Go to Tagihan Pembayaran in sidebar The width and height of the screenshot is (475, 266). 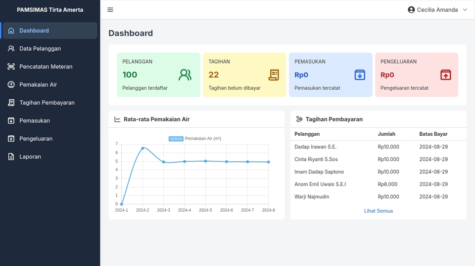[x=47, y=103]
